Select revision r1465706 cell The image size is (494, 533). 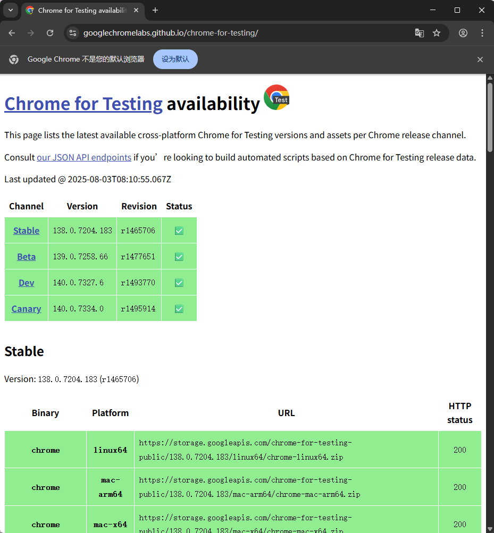pyautogui.click(x=139, y=231)
